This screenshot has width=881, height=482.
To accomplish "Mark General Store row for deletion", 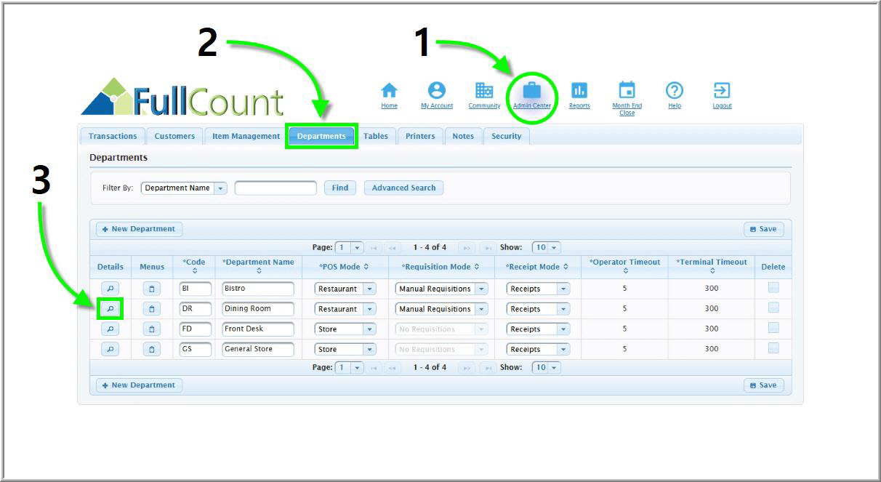I will tap(773, 348).
